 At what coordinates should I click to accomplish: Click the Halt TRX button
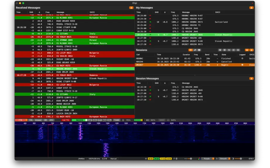coord(65,120)
